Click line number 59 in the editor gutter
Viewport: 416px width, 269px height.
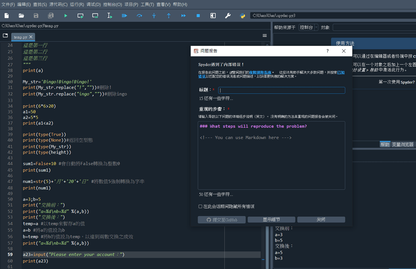point(10,254)
